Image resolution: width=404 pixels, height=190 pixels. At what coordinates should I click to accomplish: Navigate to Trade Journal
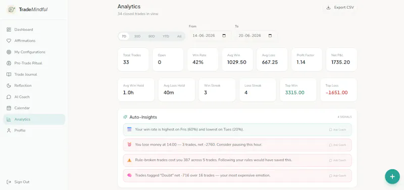click(34, 74)
